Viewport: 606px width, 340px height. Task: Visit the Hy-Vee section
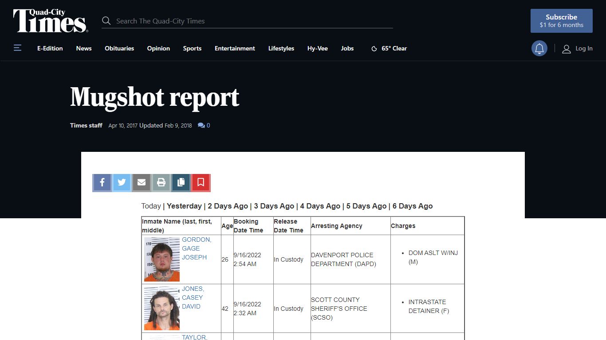[x=318, y=48]
